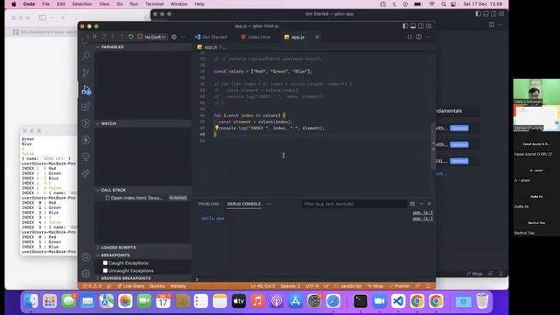Screen dimensions: 560x315
Task: Open the Extensions view
Action: (86, 107)
